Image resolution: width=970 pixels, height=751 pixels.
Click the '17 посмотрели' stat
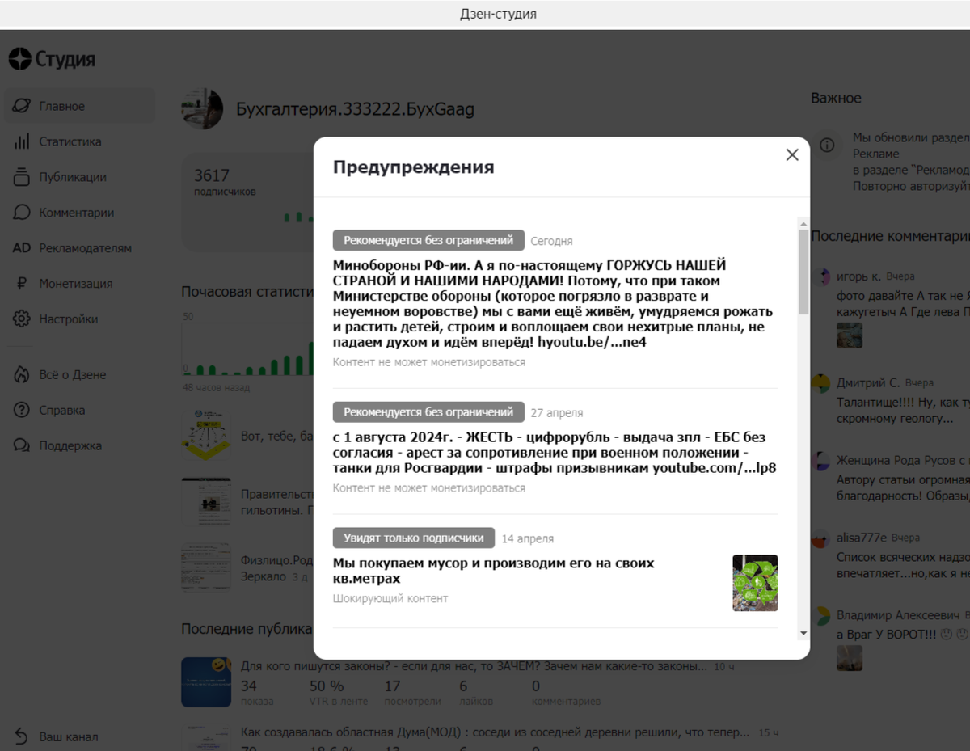[412, 693]
